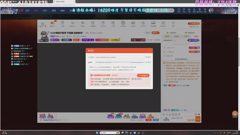Open a new browser tab

77,1
